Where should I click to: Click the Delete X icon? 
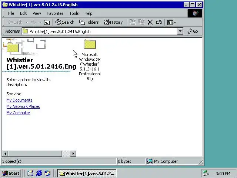150,22
